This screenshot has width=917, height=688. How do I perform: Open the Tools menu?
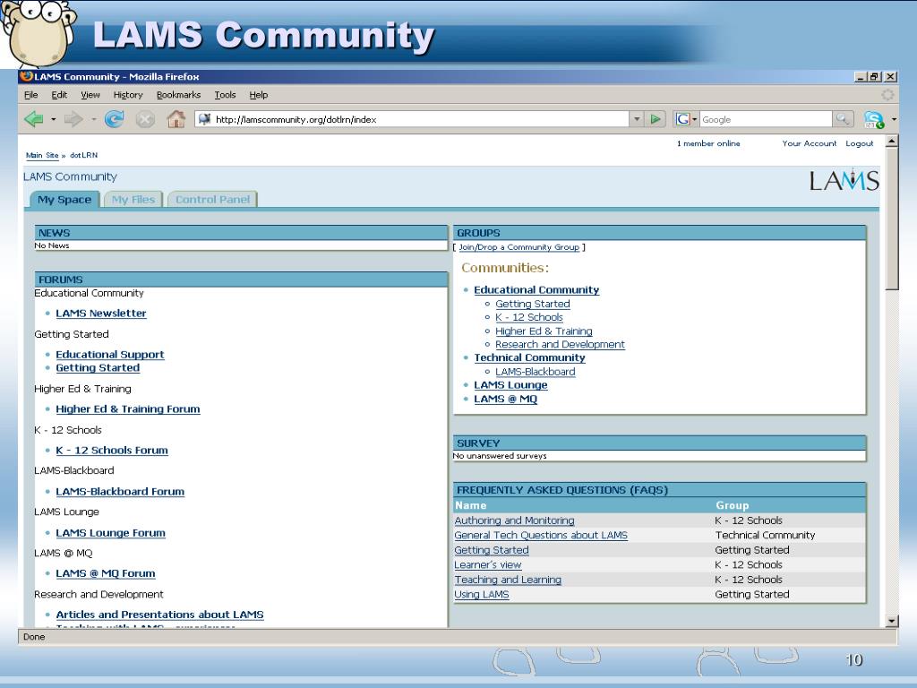tap(225, 95)
